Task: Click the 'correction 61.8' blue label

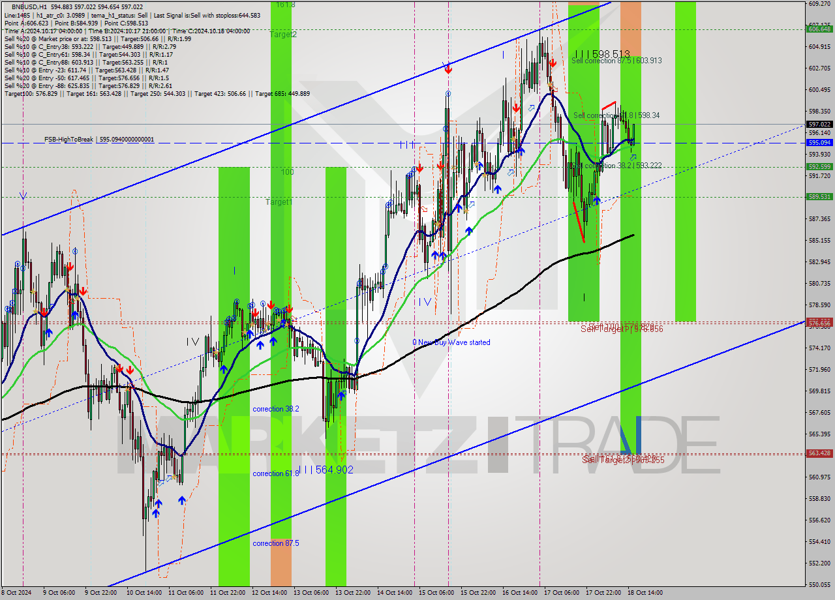Action: tap(276, 473)
